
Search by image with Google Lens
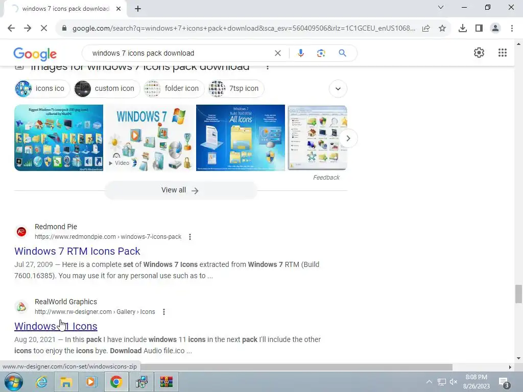point(321,53)
